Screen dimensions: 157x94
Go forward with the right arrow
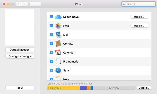pos(25,4)
